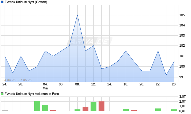
Task: Click the y-axis label '103'
Action: coord(182,35)
